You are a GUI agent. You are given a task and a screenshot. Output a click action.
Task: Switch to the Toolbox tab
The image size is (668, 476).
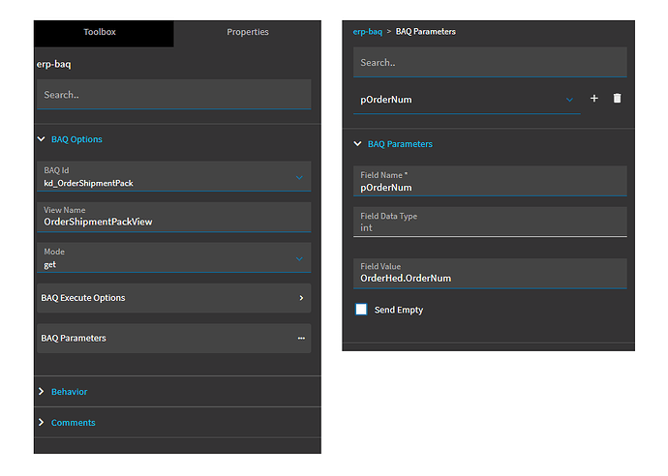pos(104,33)
